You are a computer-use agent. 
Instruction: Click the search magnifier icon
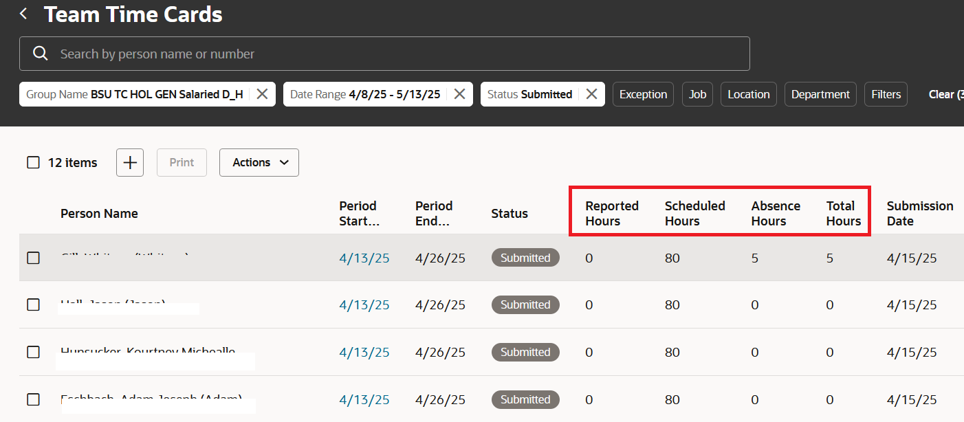41,54
